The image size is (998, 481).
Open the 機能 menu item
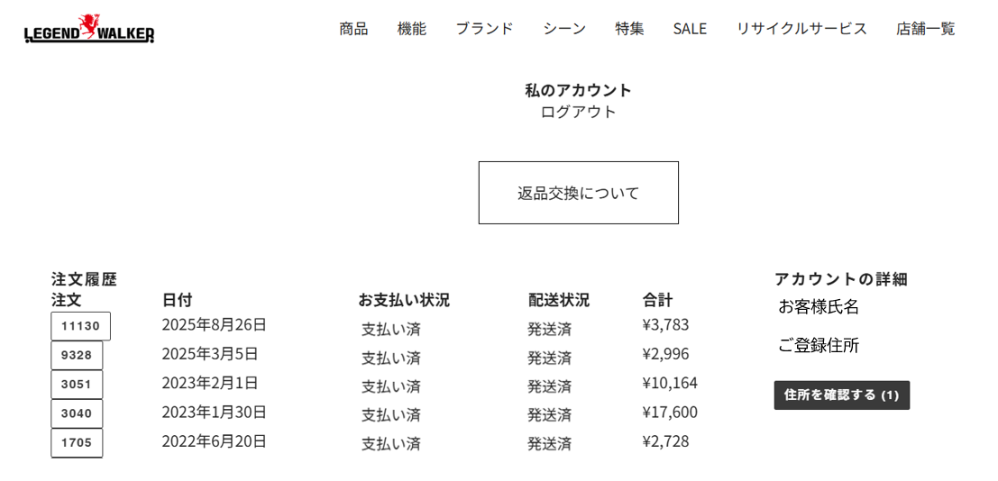412,29
